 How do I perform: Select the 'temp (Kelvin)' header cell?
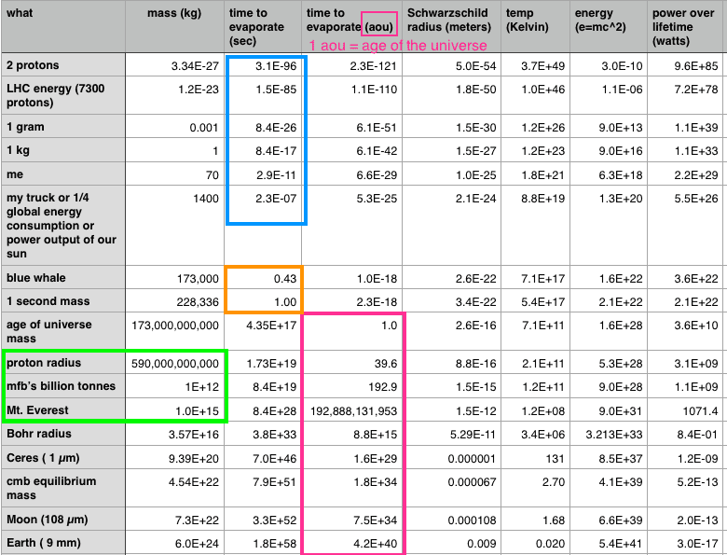(x=536, y=26)
